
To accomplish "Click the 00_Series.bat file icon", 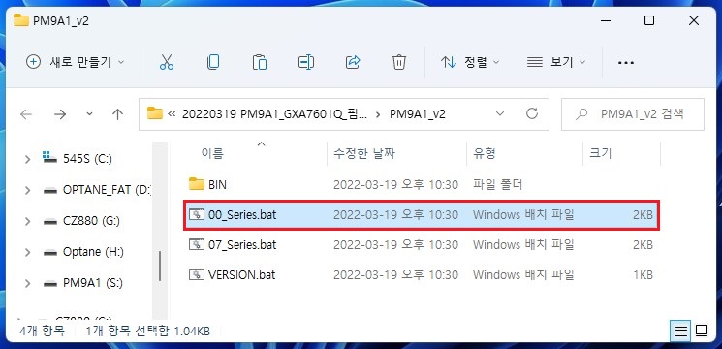I will (x=197, y=214).
